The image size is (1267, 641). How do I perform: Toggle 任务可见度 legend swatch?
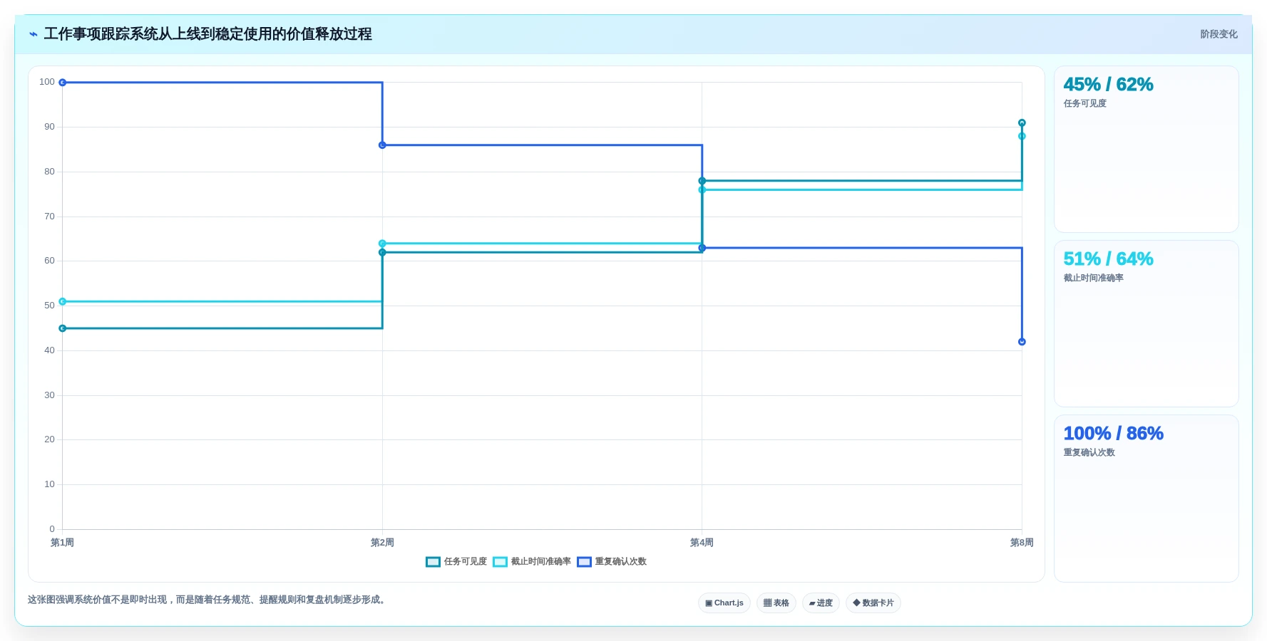click(x=433, y=562)
